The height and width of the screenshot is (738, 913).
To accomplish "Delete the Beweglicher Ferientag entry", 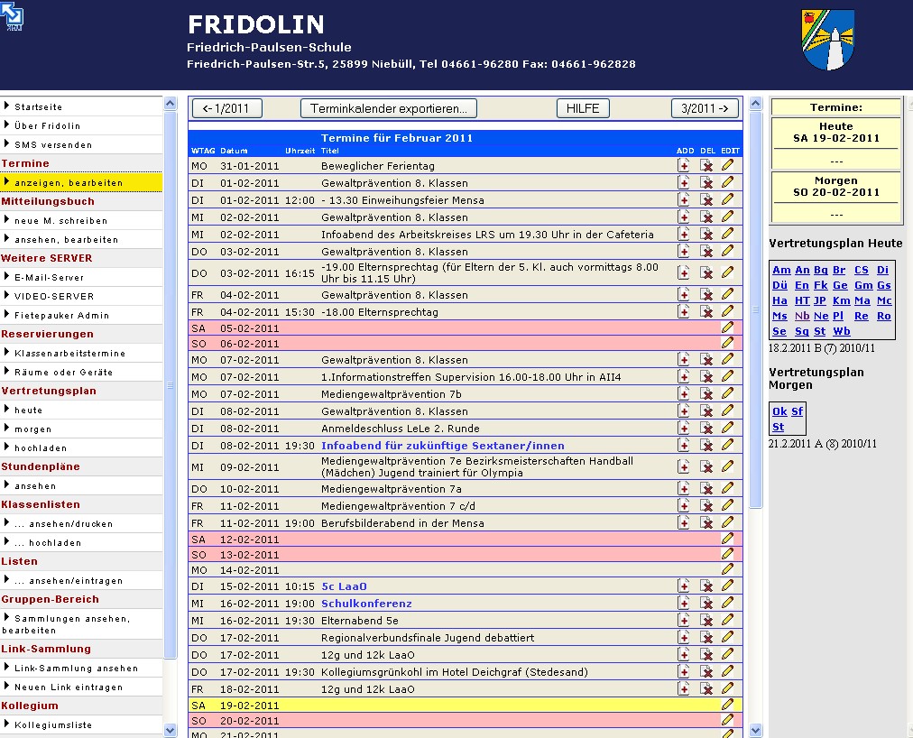I will pos(707,166).
